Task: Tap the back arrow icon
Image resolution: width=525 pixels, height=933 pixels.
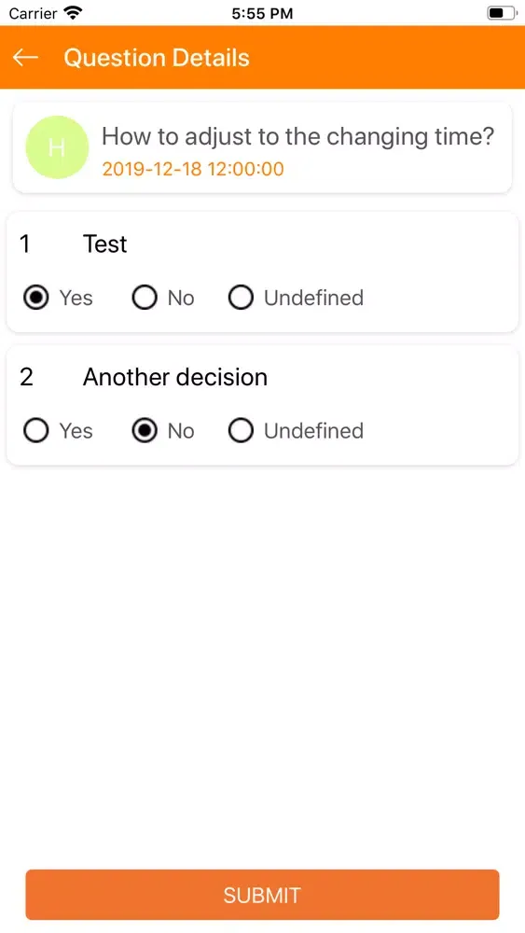Action: tap(25, 57)
